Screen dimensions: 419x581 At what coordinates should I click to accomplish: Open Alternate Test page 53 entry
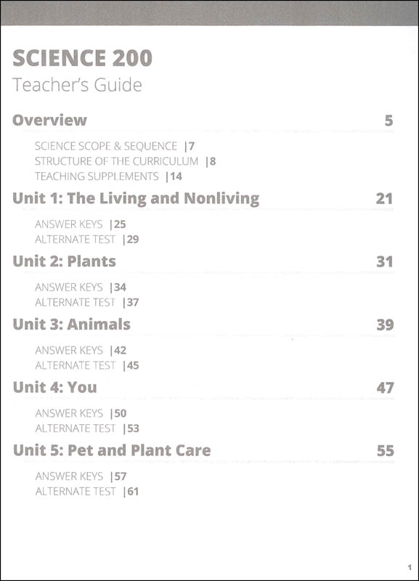click(87, 428)
